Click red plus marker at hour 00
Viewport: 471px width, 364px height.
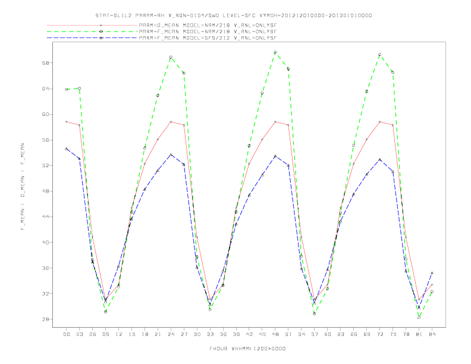(x=67, y=122)
